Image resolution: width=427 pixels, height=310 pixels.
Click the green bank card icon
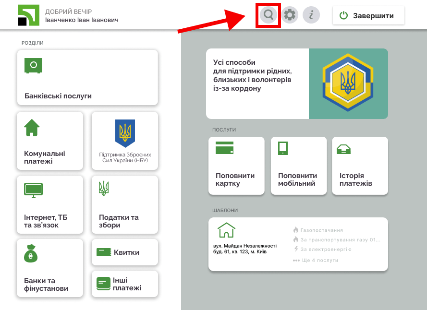coord(224,148)
